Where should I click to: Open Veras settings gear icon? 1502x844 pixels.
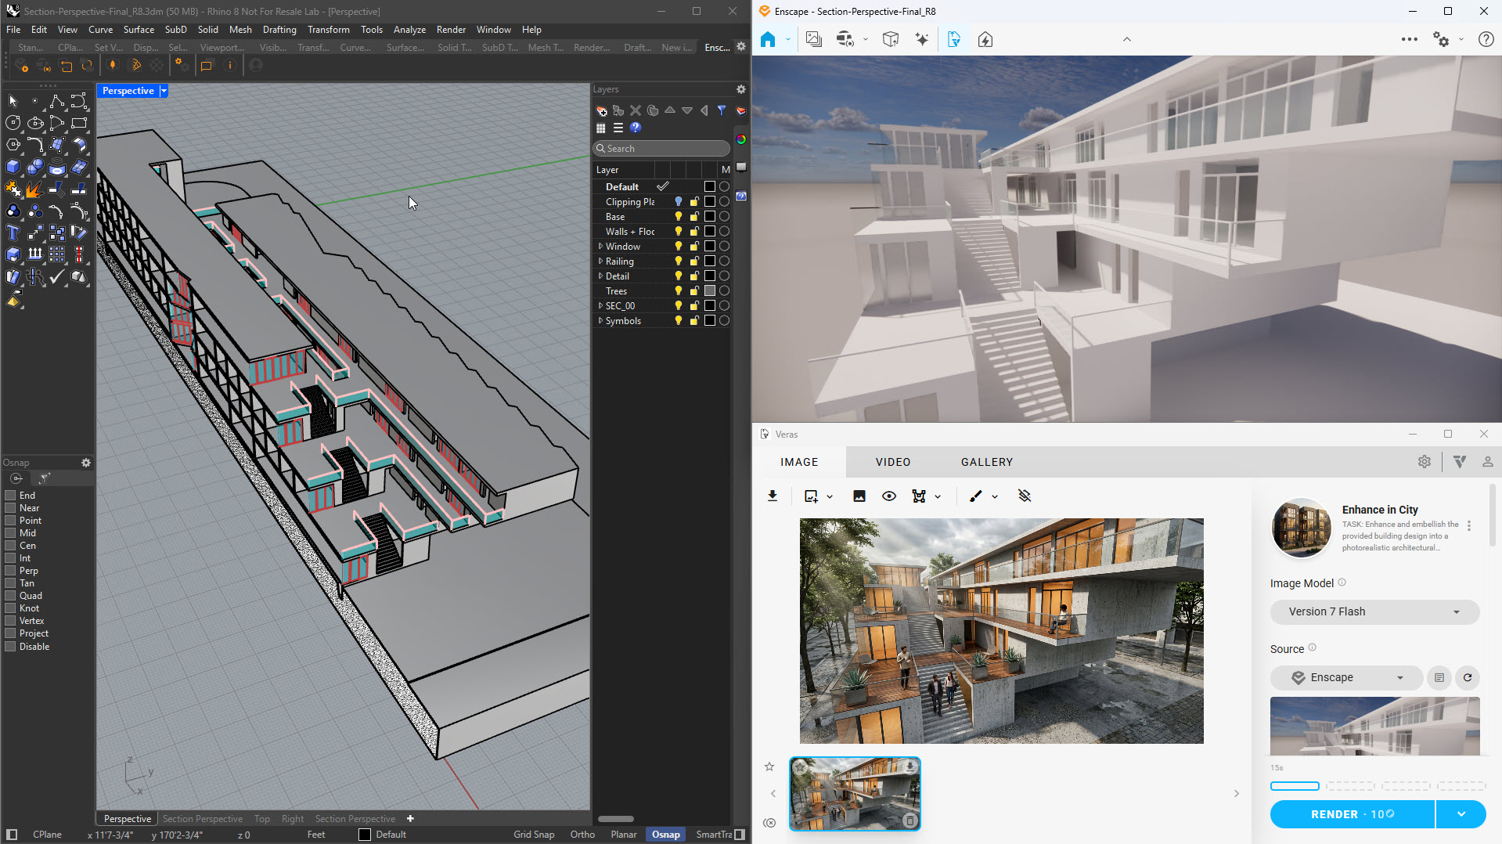pos(1425,462)
